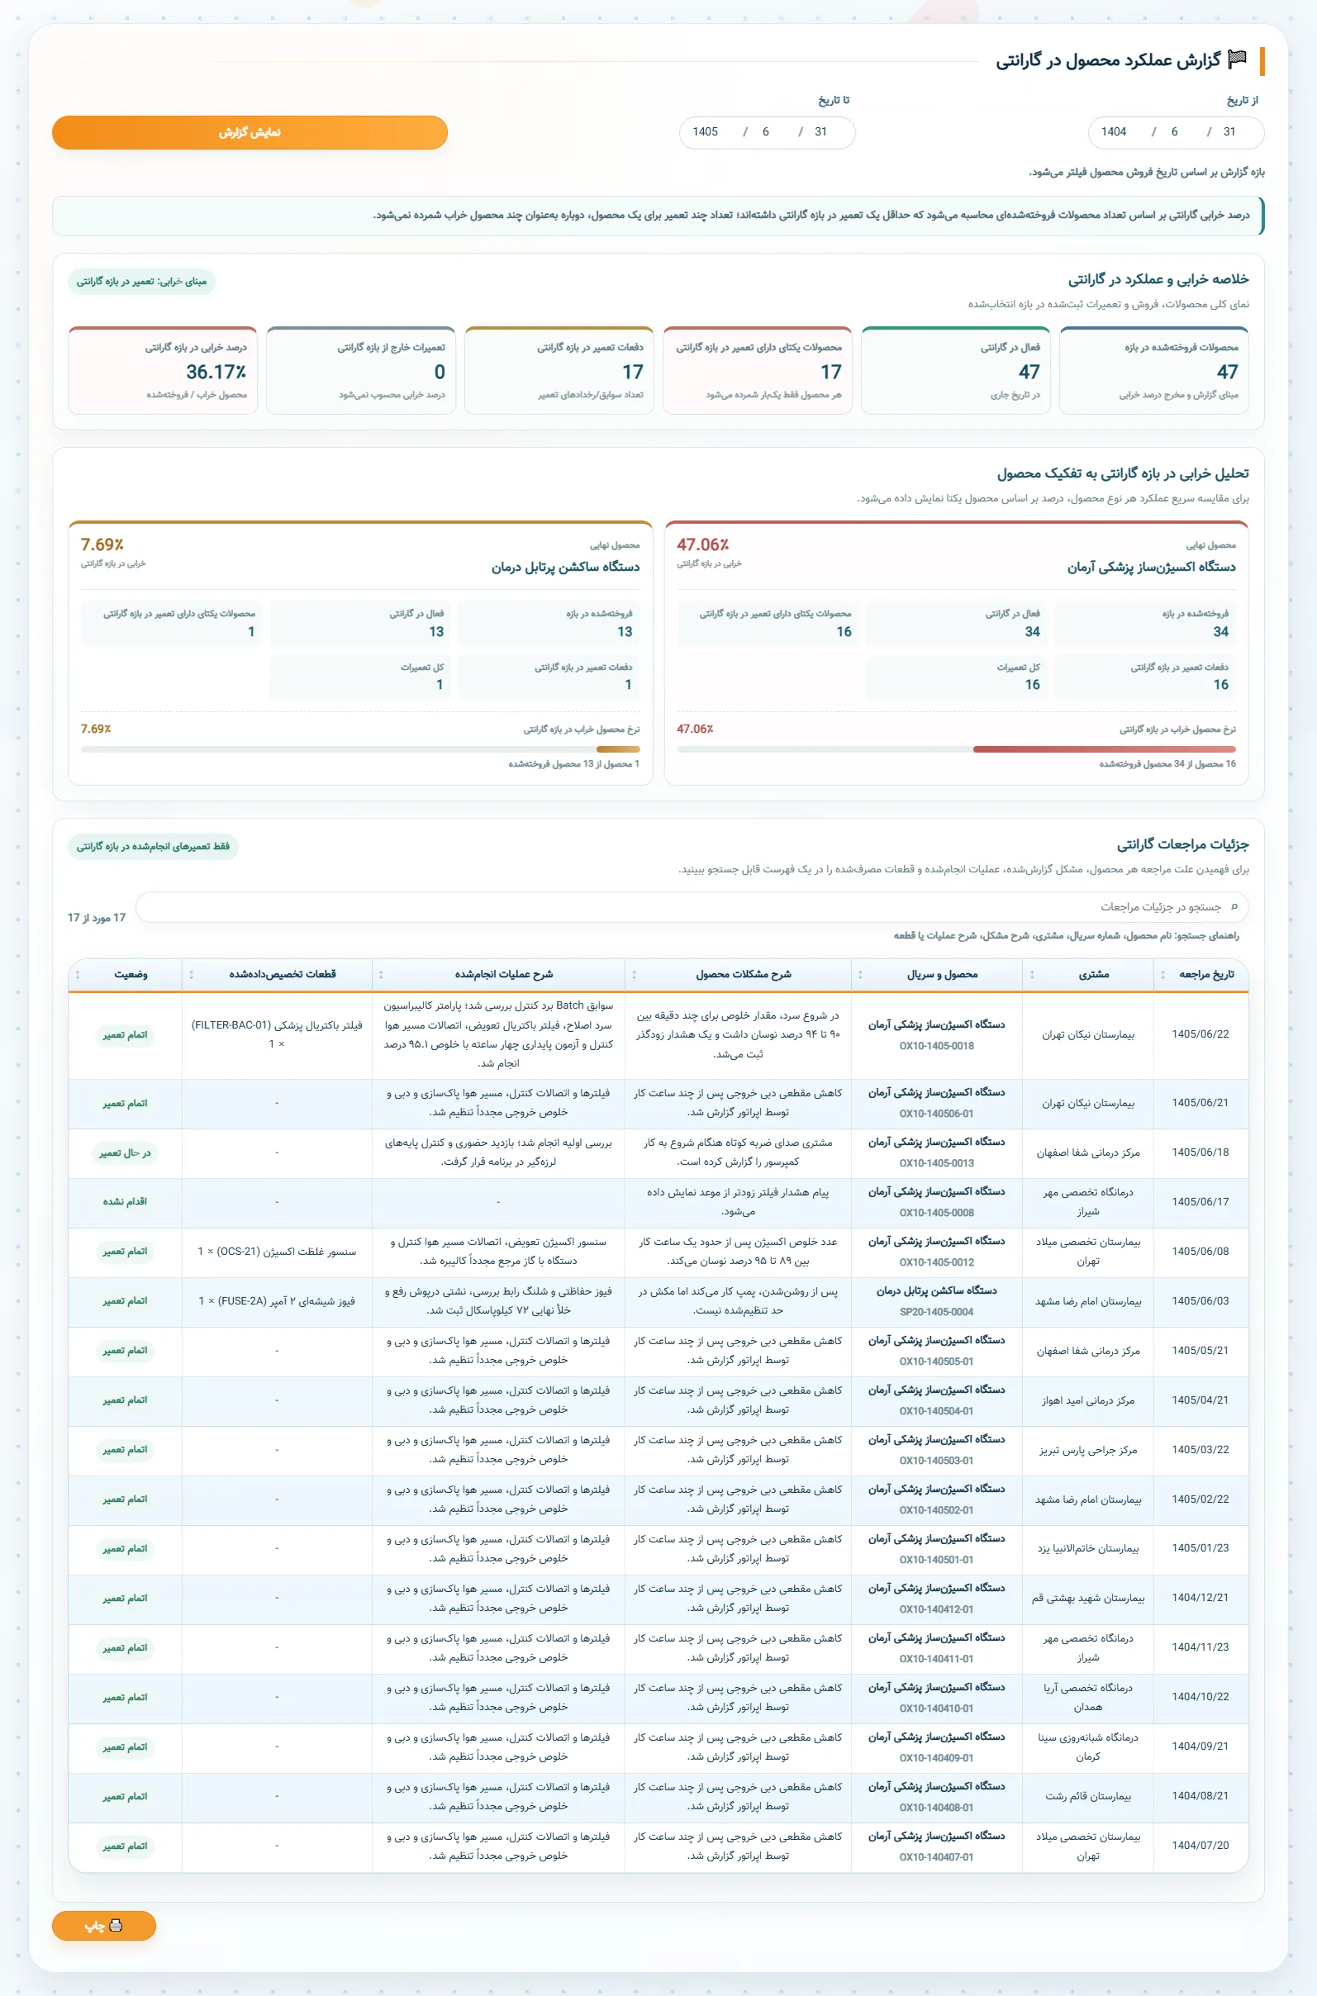Click customer بیمارستان خاتم‌الانبیا یزد
Screen dimensions: 1317x1996
click(x=1088, y=1548)
